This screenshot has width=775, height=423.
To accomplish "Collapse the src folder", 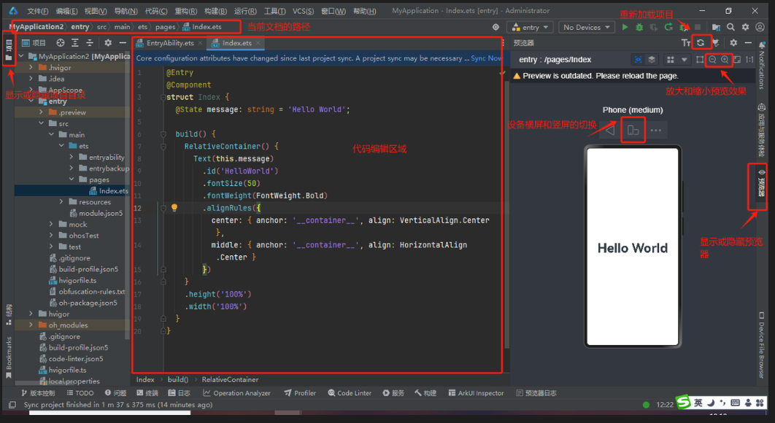I will tap(42, 123).
